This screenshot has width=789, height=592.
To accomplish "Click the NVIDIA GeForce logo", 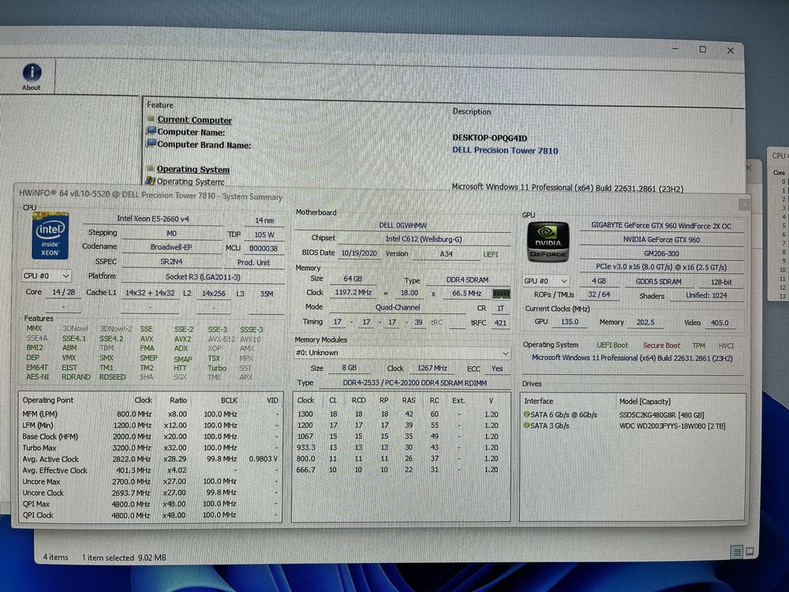I will (548, 242).
